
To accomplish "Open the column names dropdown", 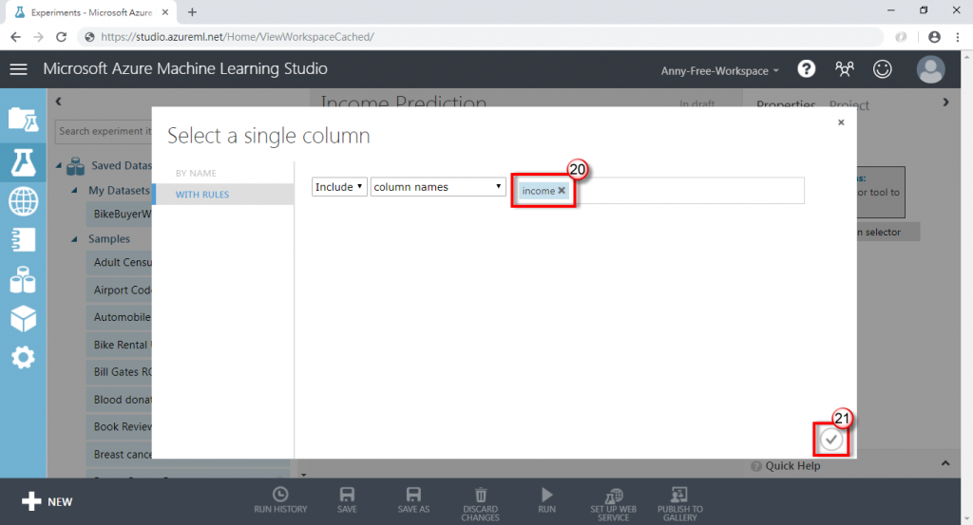I will tap(437, 187).
